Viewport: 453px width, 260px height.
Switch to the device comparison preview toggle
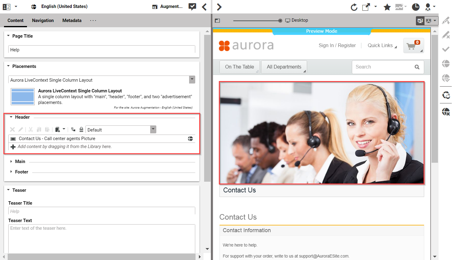tap(428, 20)
